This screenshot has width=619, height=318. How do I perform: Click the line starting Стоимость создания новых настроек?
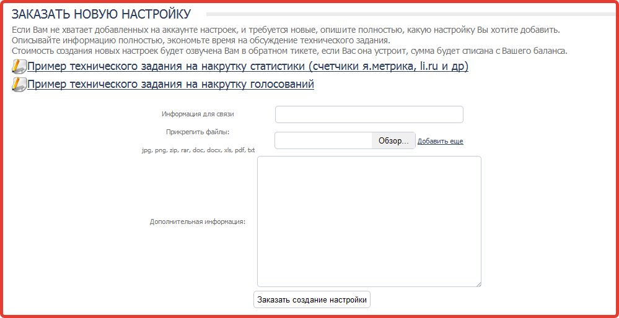click(x=289, y=51)
